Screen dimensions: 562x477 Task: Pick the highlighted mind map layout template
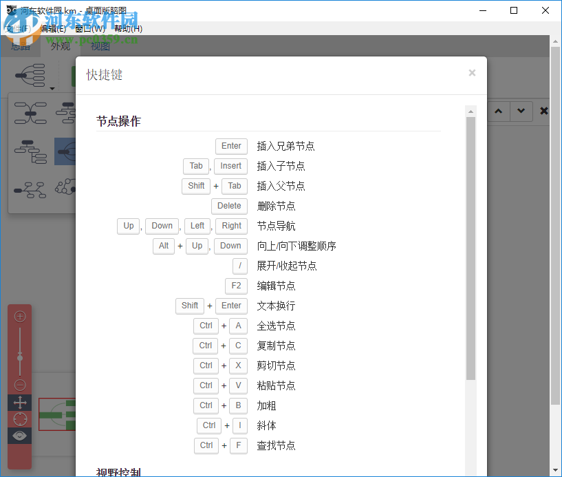click(65, 152)
